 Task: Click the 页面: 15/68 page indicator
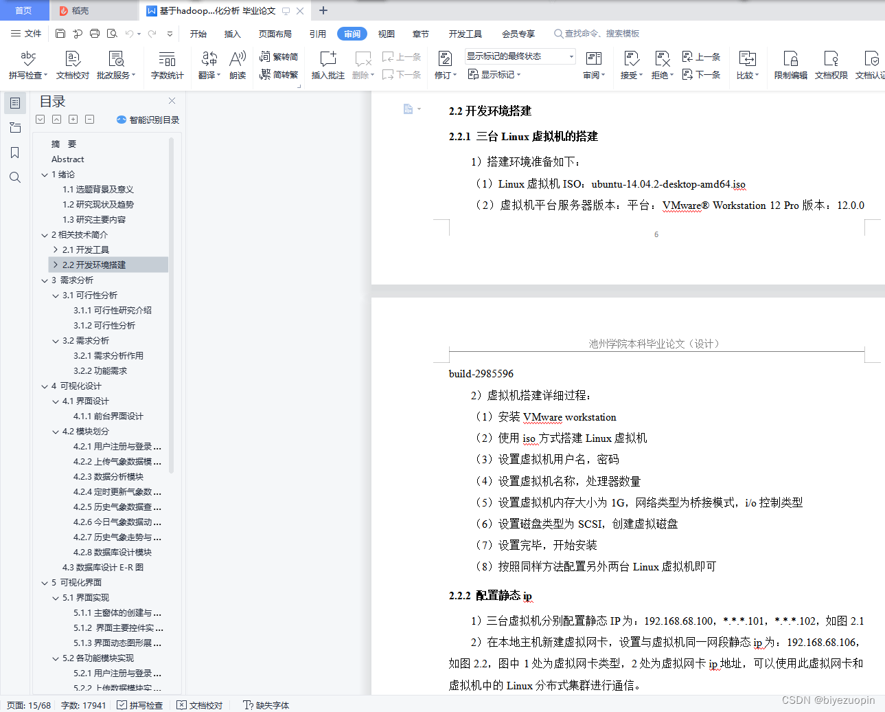[x=29, y=705]
